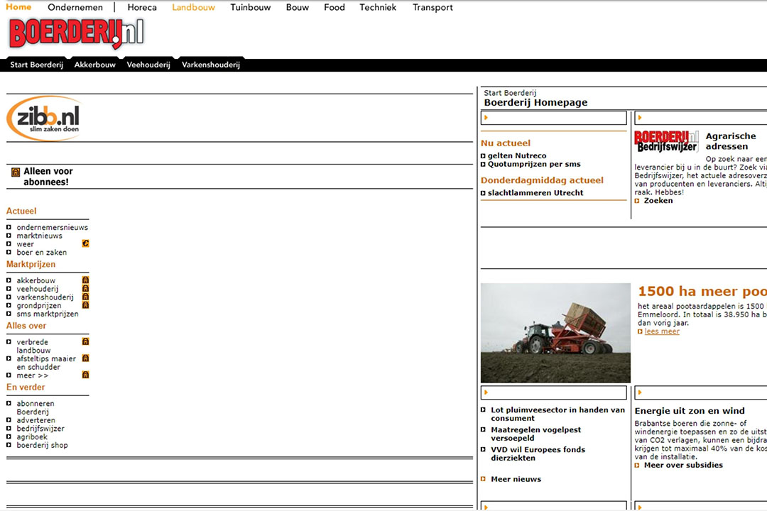The width and height of the screenshot is (767, 511).
Task: Switch to Start Boerderij tab
Action: click(37, 65)
